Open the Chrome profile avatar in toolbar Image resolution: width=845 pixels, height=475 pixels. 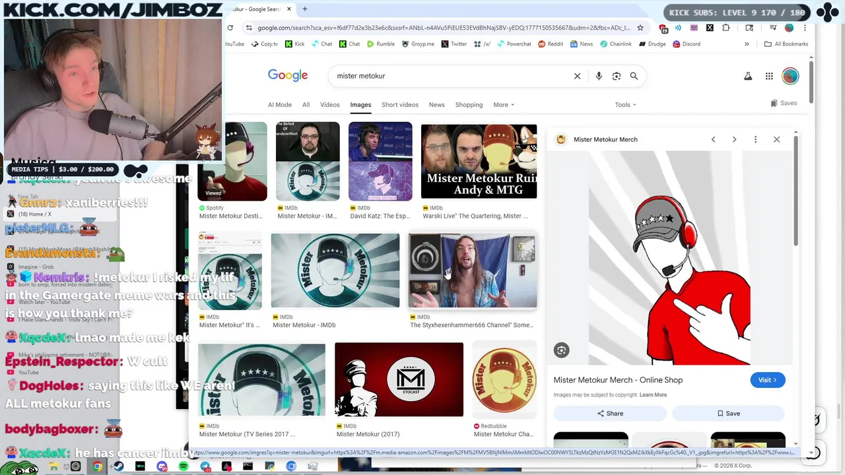tap(789, 28)
